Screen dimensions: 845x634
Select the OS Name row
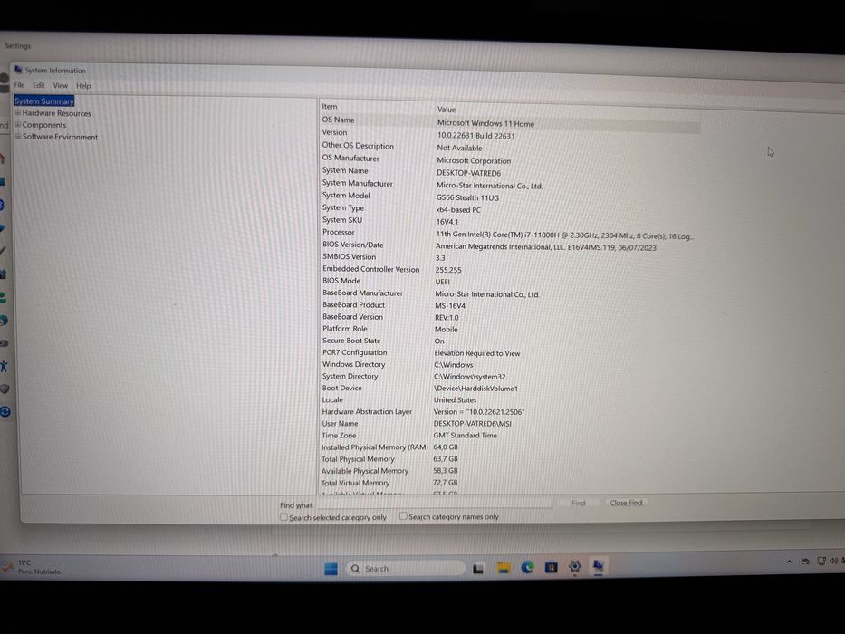[510, 121]
